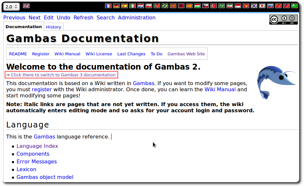Go to Last Changes page
Image resolution: width=304 pixels, height=187 pixels.
[x=131, y=54]
